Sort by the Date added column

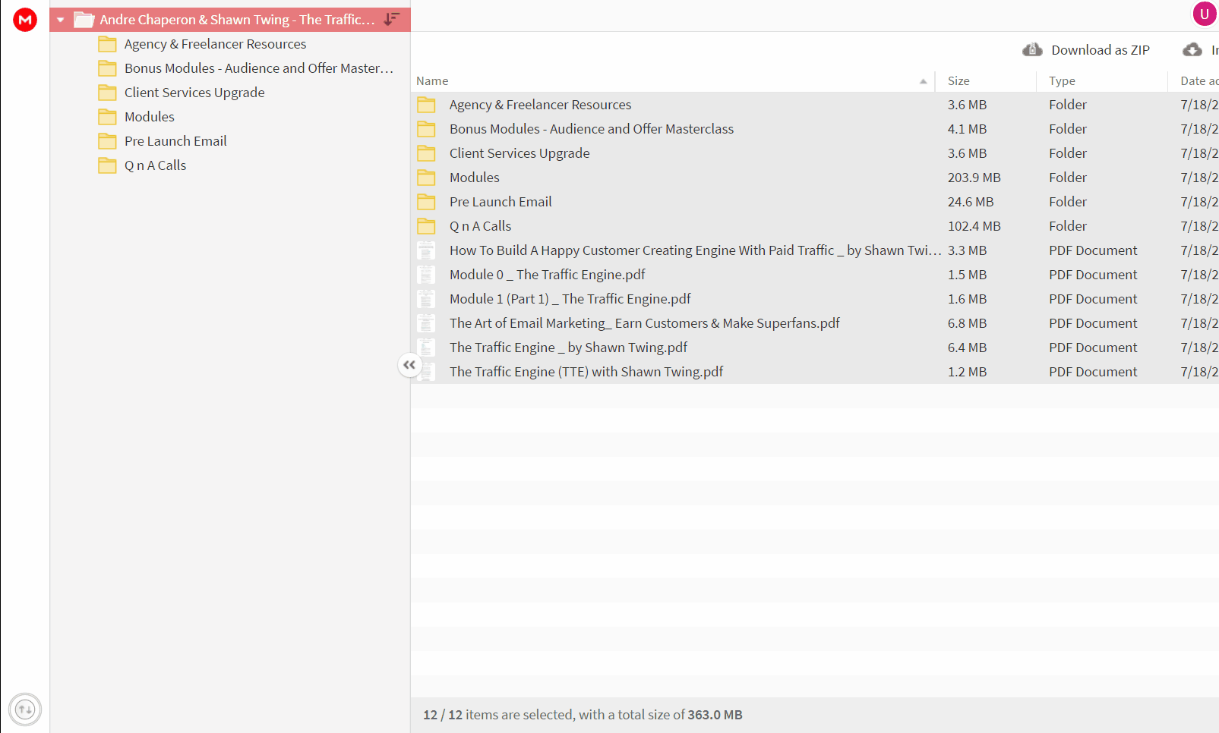[1199, 80]
